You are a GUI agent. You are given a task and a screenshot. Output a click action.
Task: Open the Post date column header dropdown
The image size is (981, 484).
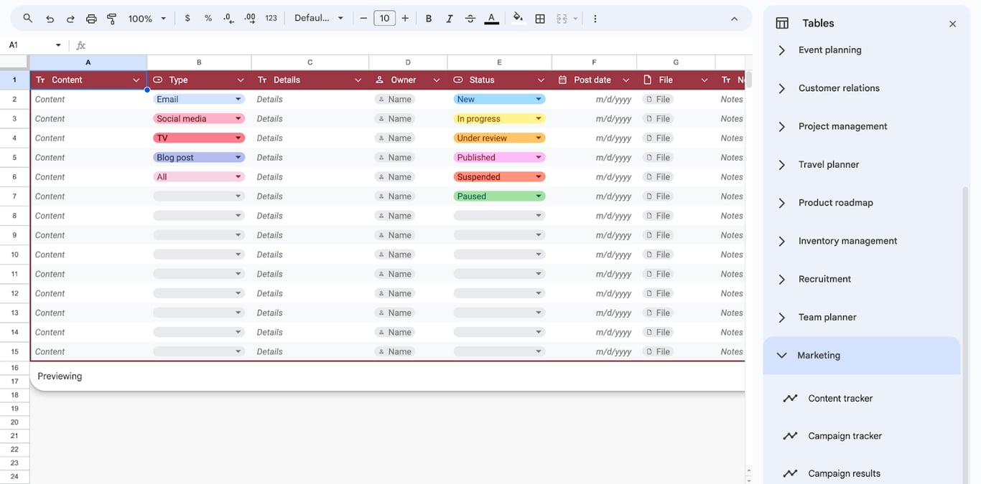(626, 80)
